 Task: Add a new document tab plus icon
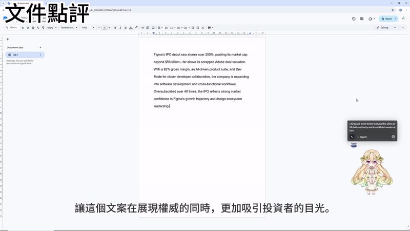click(40, 47)
